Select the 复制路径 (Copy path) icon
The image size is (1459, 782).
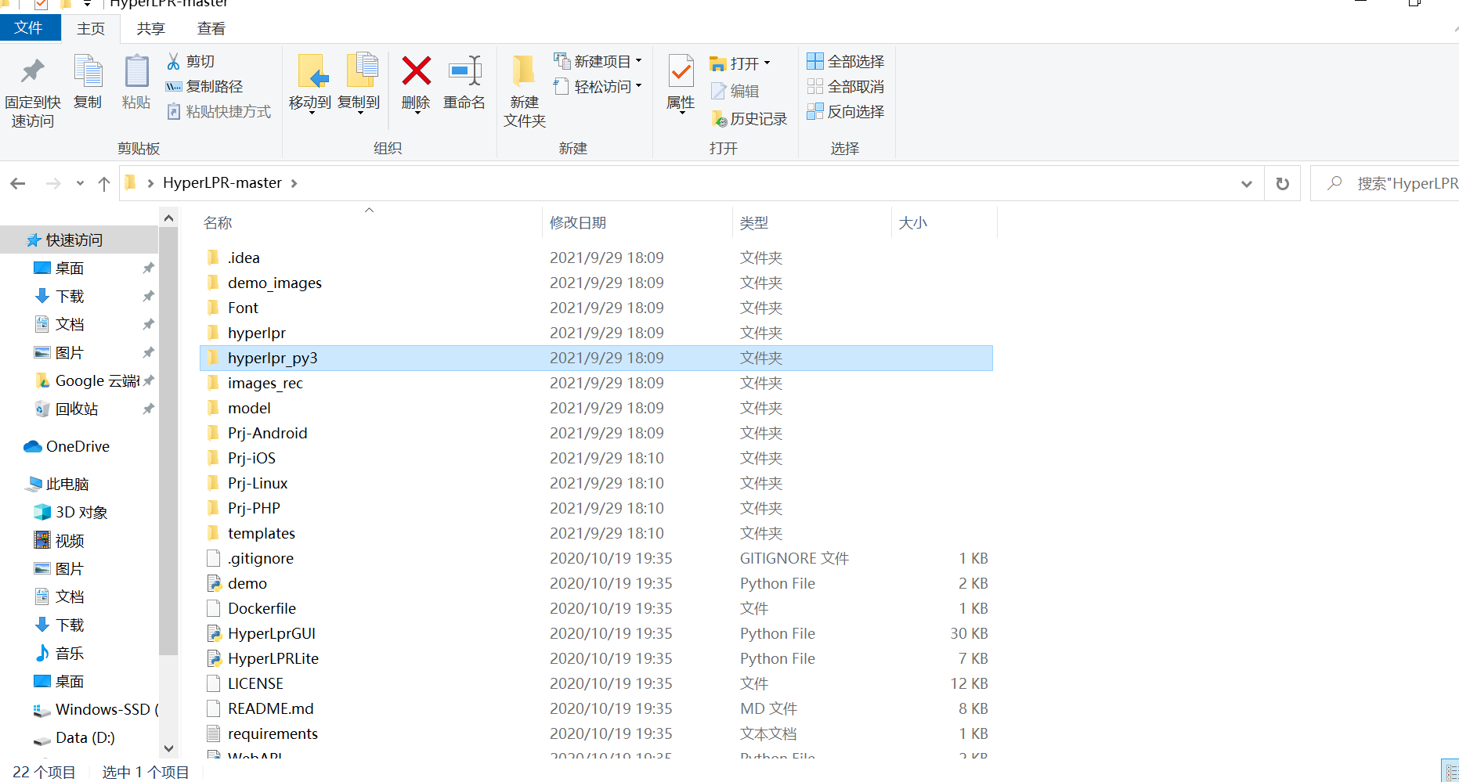[174, 86]
